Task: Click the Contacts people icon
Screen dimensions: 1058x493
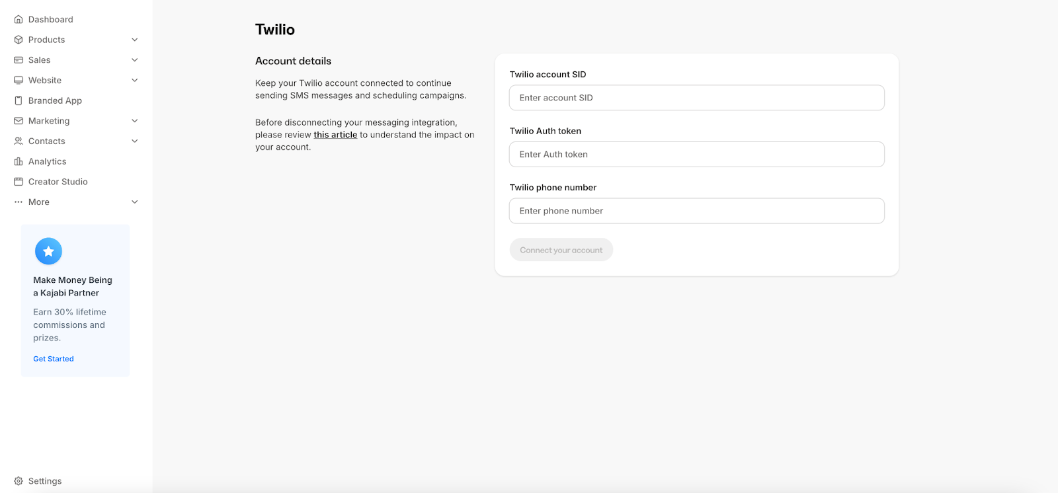Action: point(19,141)
